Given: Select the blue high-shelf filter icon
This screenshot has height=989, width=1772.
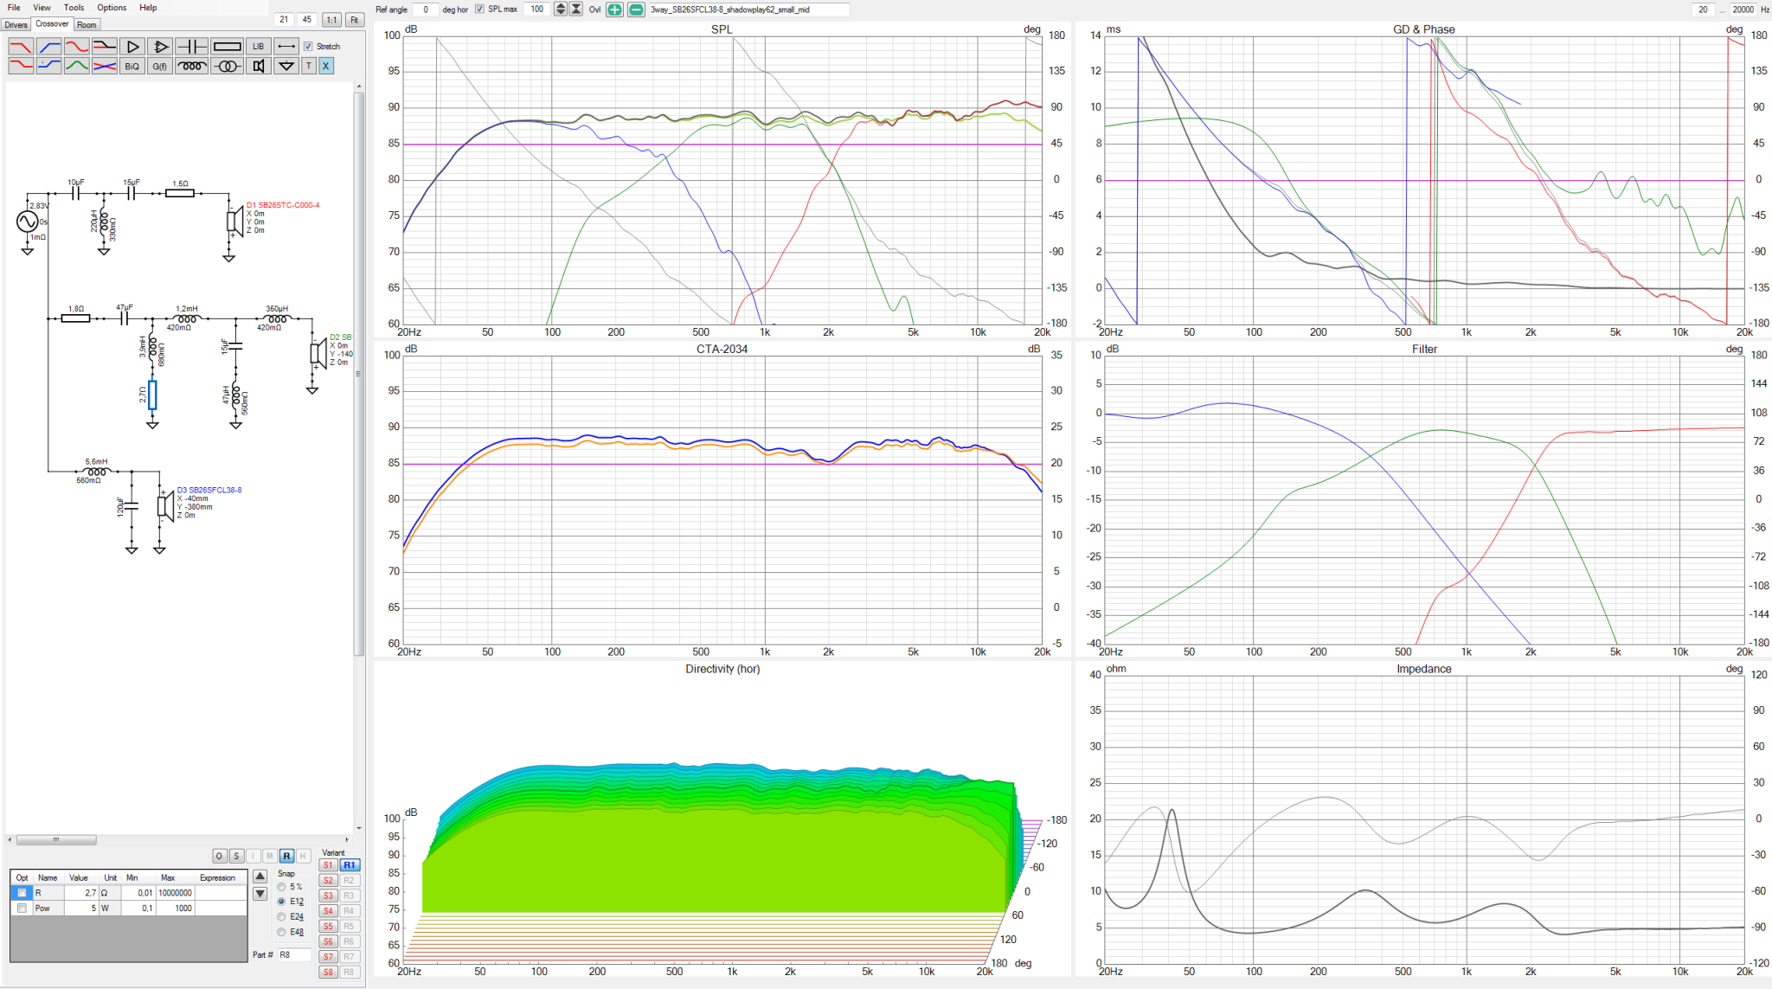Looking at the screenshot, I should (x=48, y=66).
